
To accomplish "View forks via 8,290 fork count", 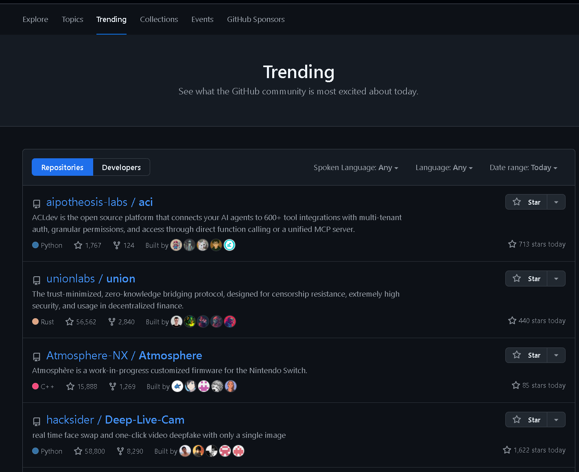I will pyautogui.click(x=130, y=451).
